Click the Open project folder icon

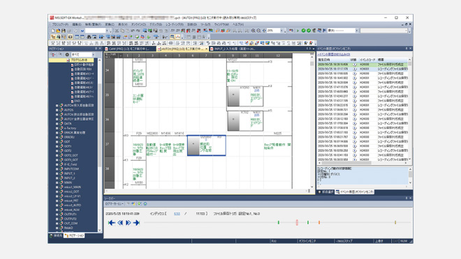58,31
